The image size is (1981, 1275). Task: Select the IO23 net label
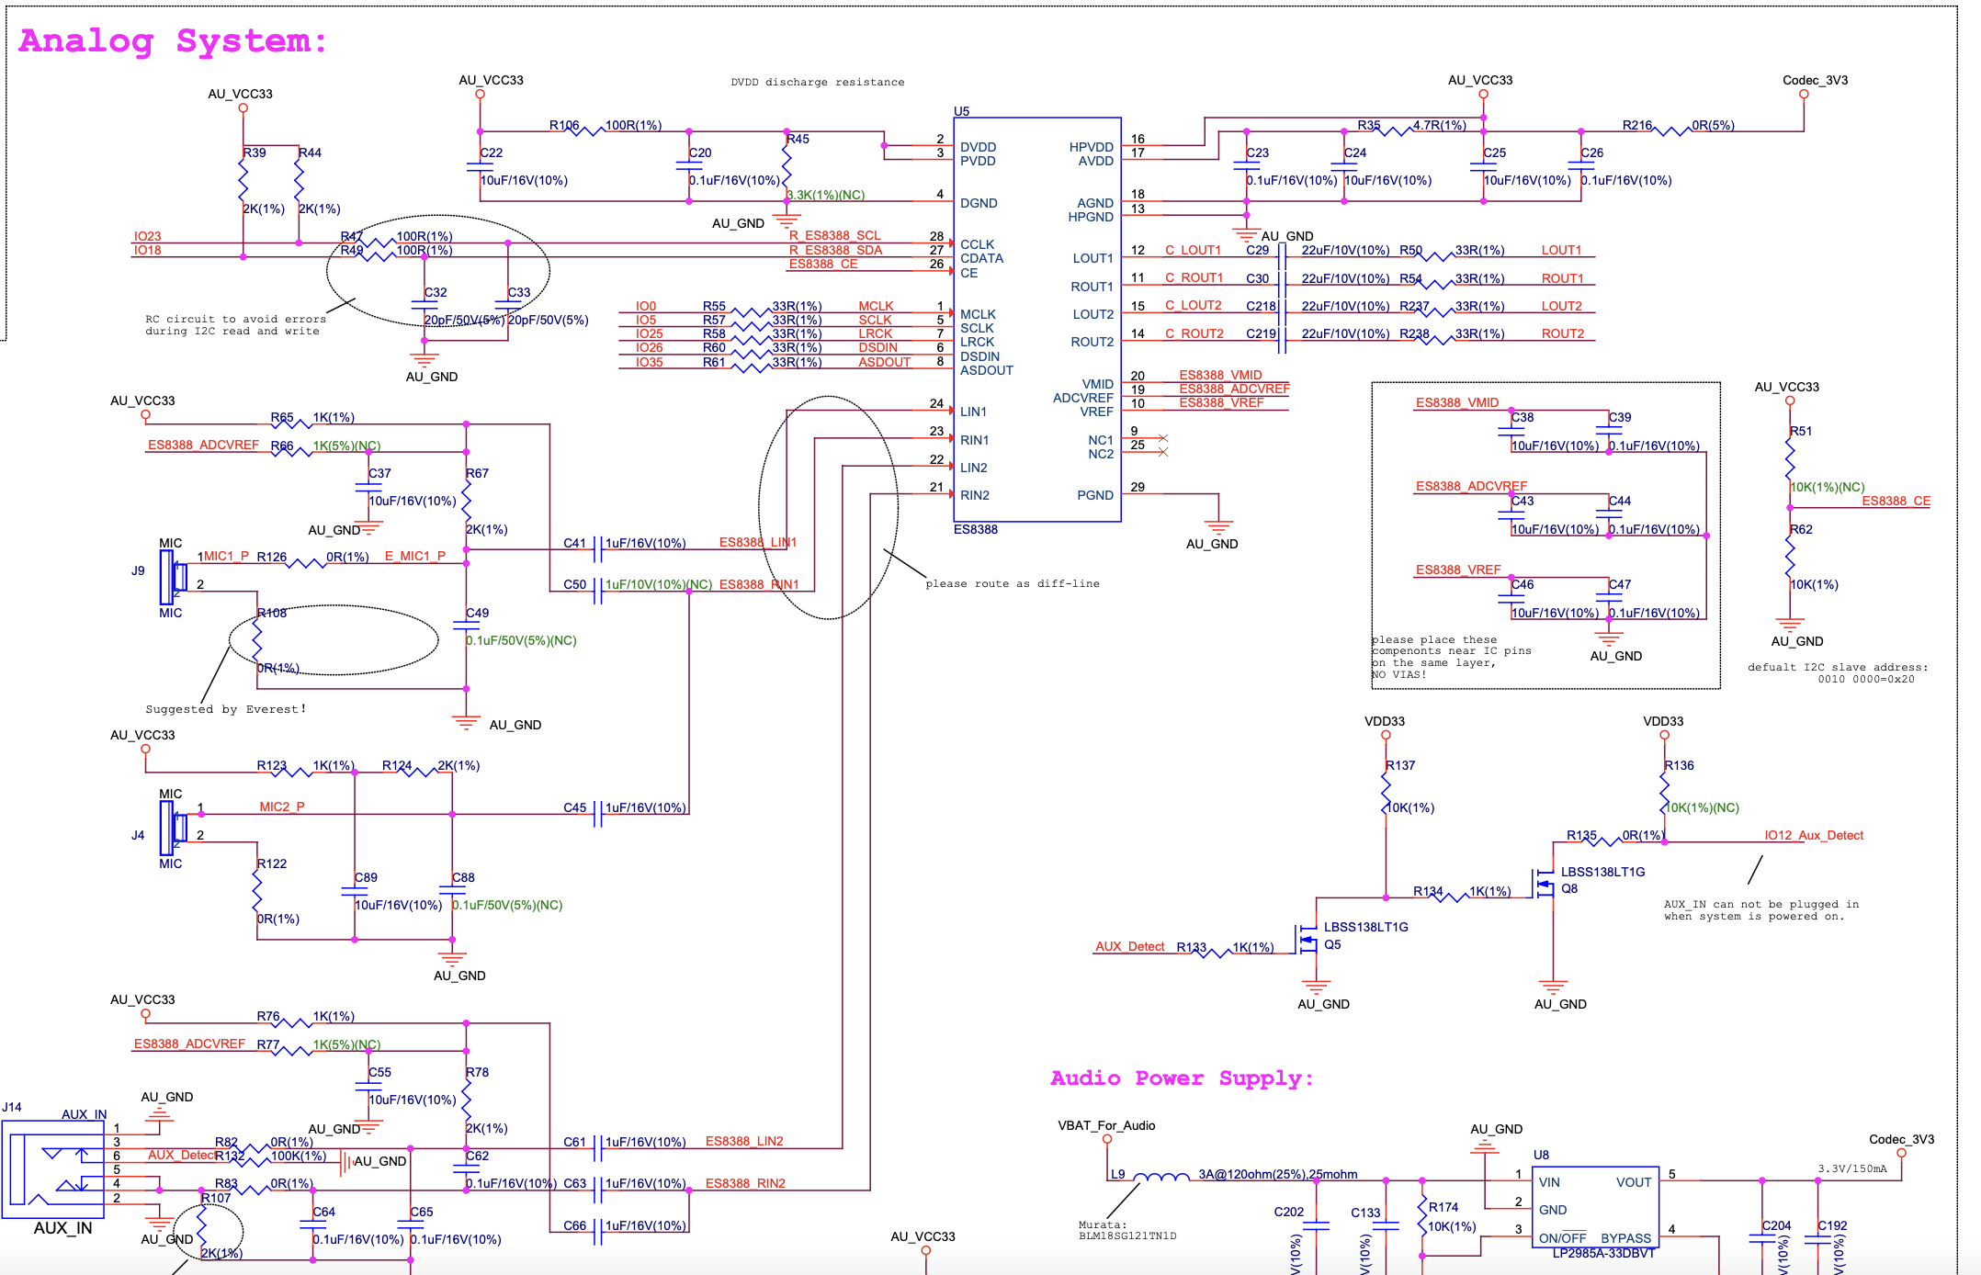[x=147, y=236]
